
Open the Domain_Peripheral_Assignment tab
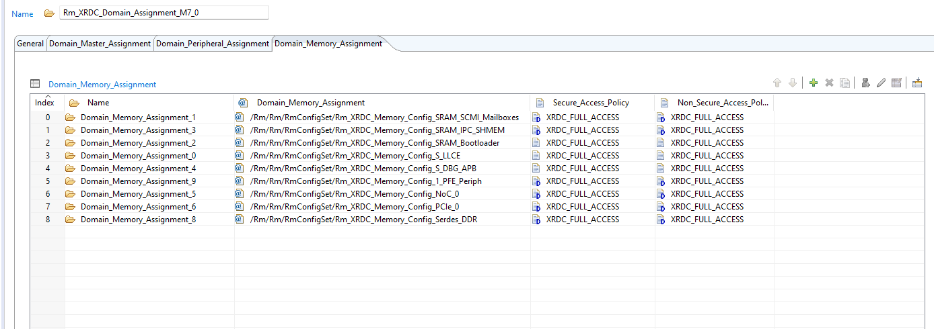click(x=213, y=44)
